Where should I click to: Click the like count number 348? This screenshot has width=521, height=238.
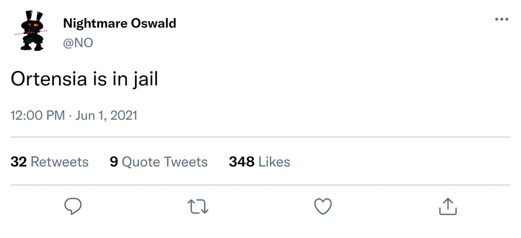(x=241, y=162)
